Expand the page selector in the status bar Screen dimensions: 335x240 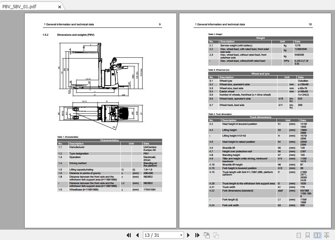coord(181,235)
